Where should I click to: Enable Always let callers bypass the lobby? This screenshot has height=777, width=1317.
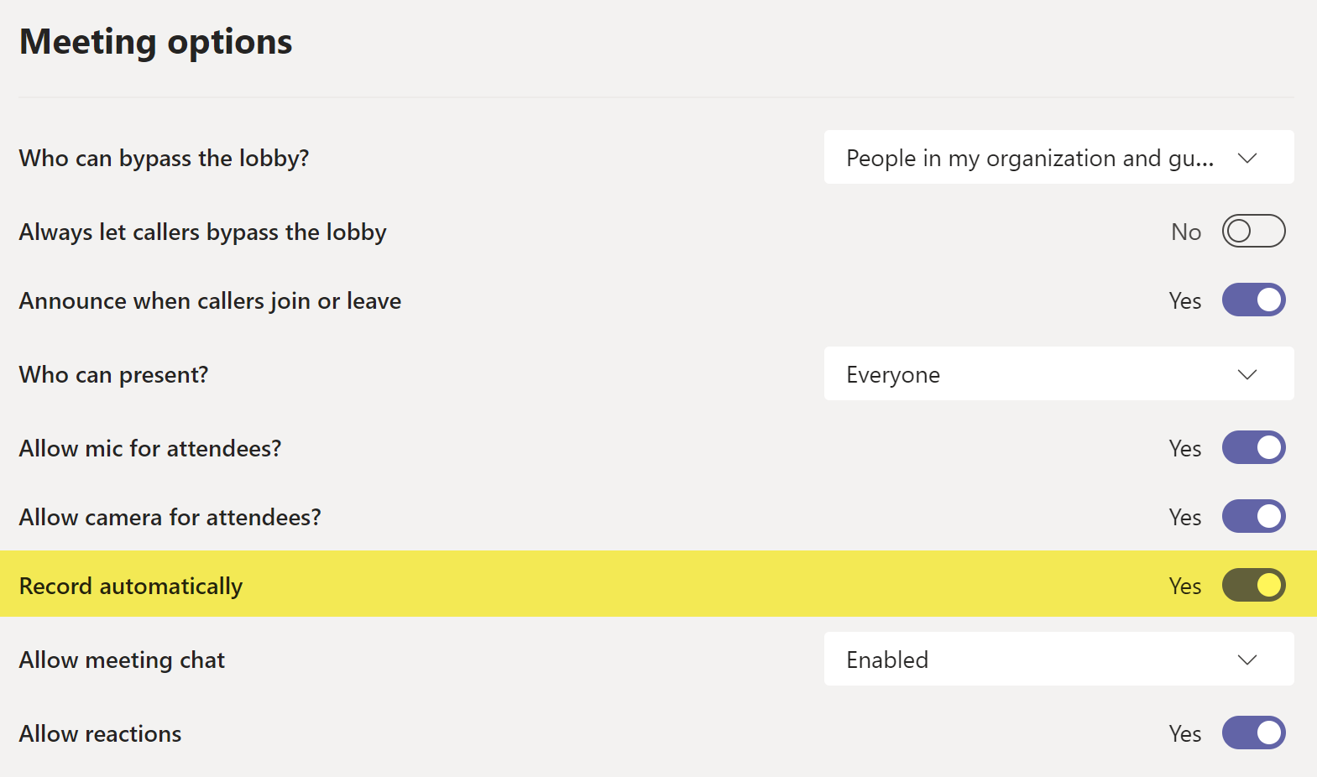1253,231
